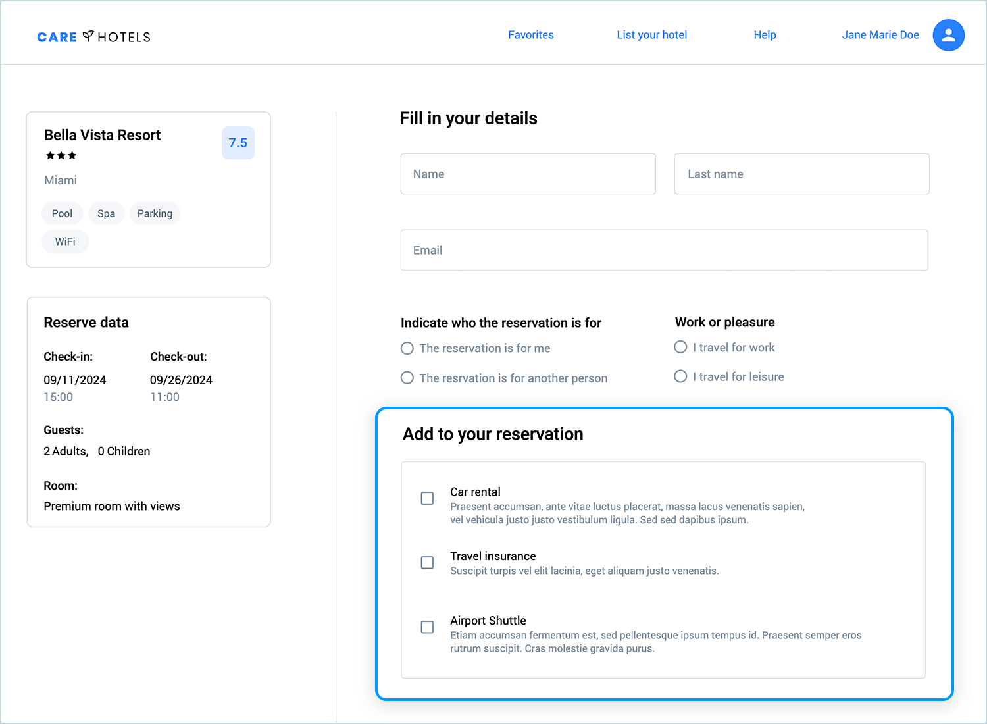Click the Travel insurance label
Viewport: 987px width, 724px height.
[x=493, y=556]
